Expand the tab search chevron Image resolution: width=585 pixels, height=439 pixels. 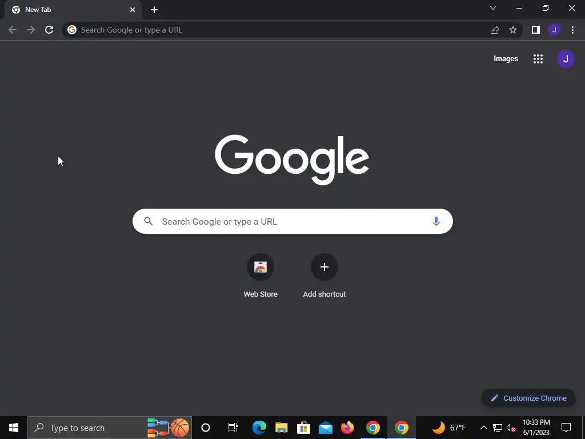pyautogui.click(x=493, y=8)
